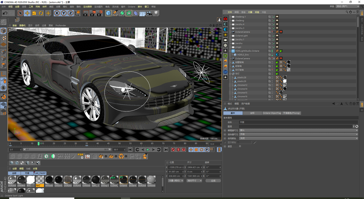The height and width of the screenshot is (199, 364).
Task: Jump to the animation start
Action: pos(130,150)
